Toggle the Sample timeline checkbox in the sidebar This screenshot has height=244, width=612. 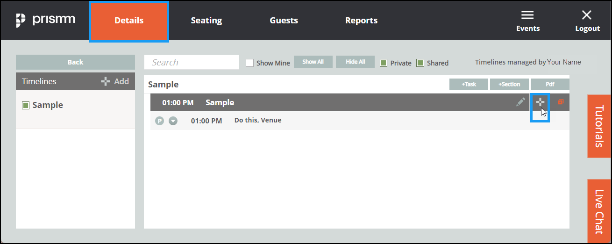26,106
